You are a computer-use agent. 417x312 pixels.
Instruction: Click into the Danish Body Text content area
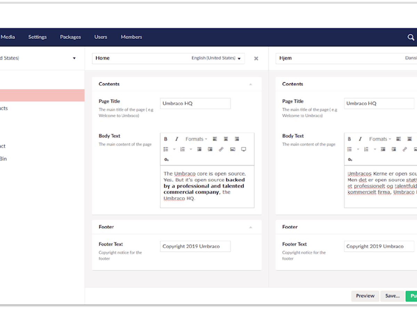point(381,187)
